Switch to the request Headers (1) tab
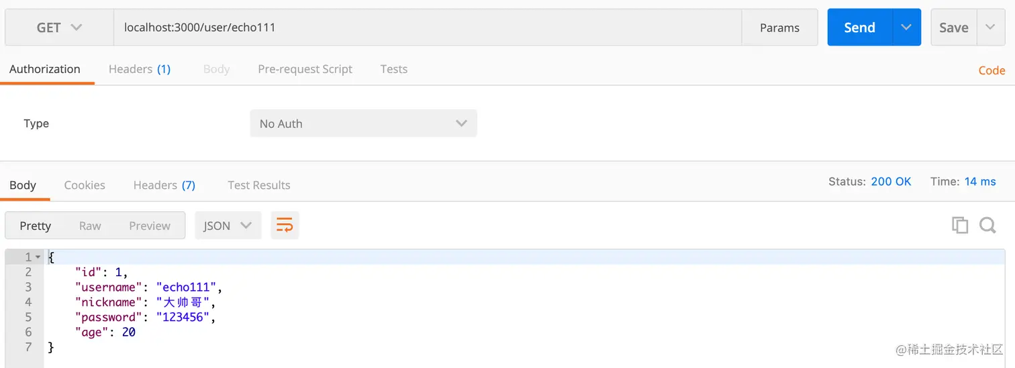This screenshot has width=1015, height=368. 140,69
